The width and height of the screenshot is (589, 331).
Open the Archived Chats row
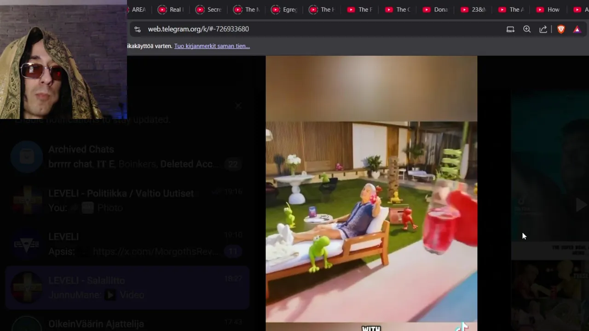pyautogui.click(x=127, y=156)
